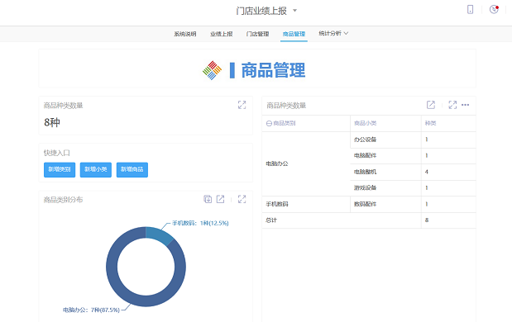Open the mobile device preview icon
This screenshot has width=512, height=322.
(470, 9)
